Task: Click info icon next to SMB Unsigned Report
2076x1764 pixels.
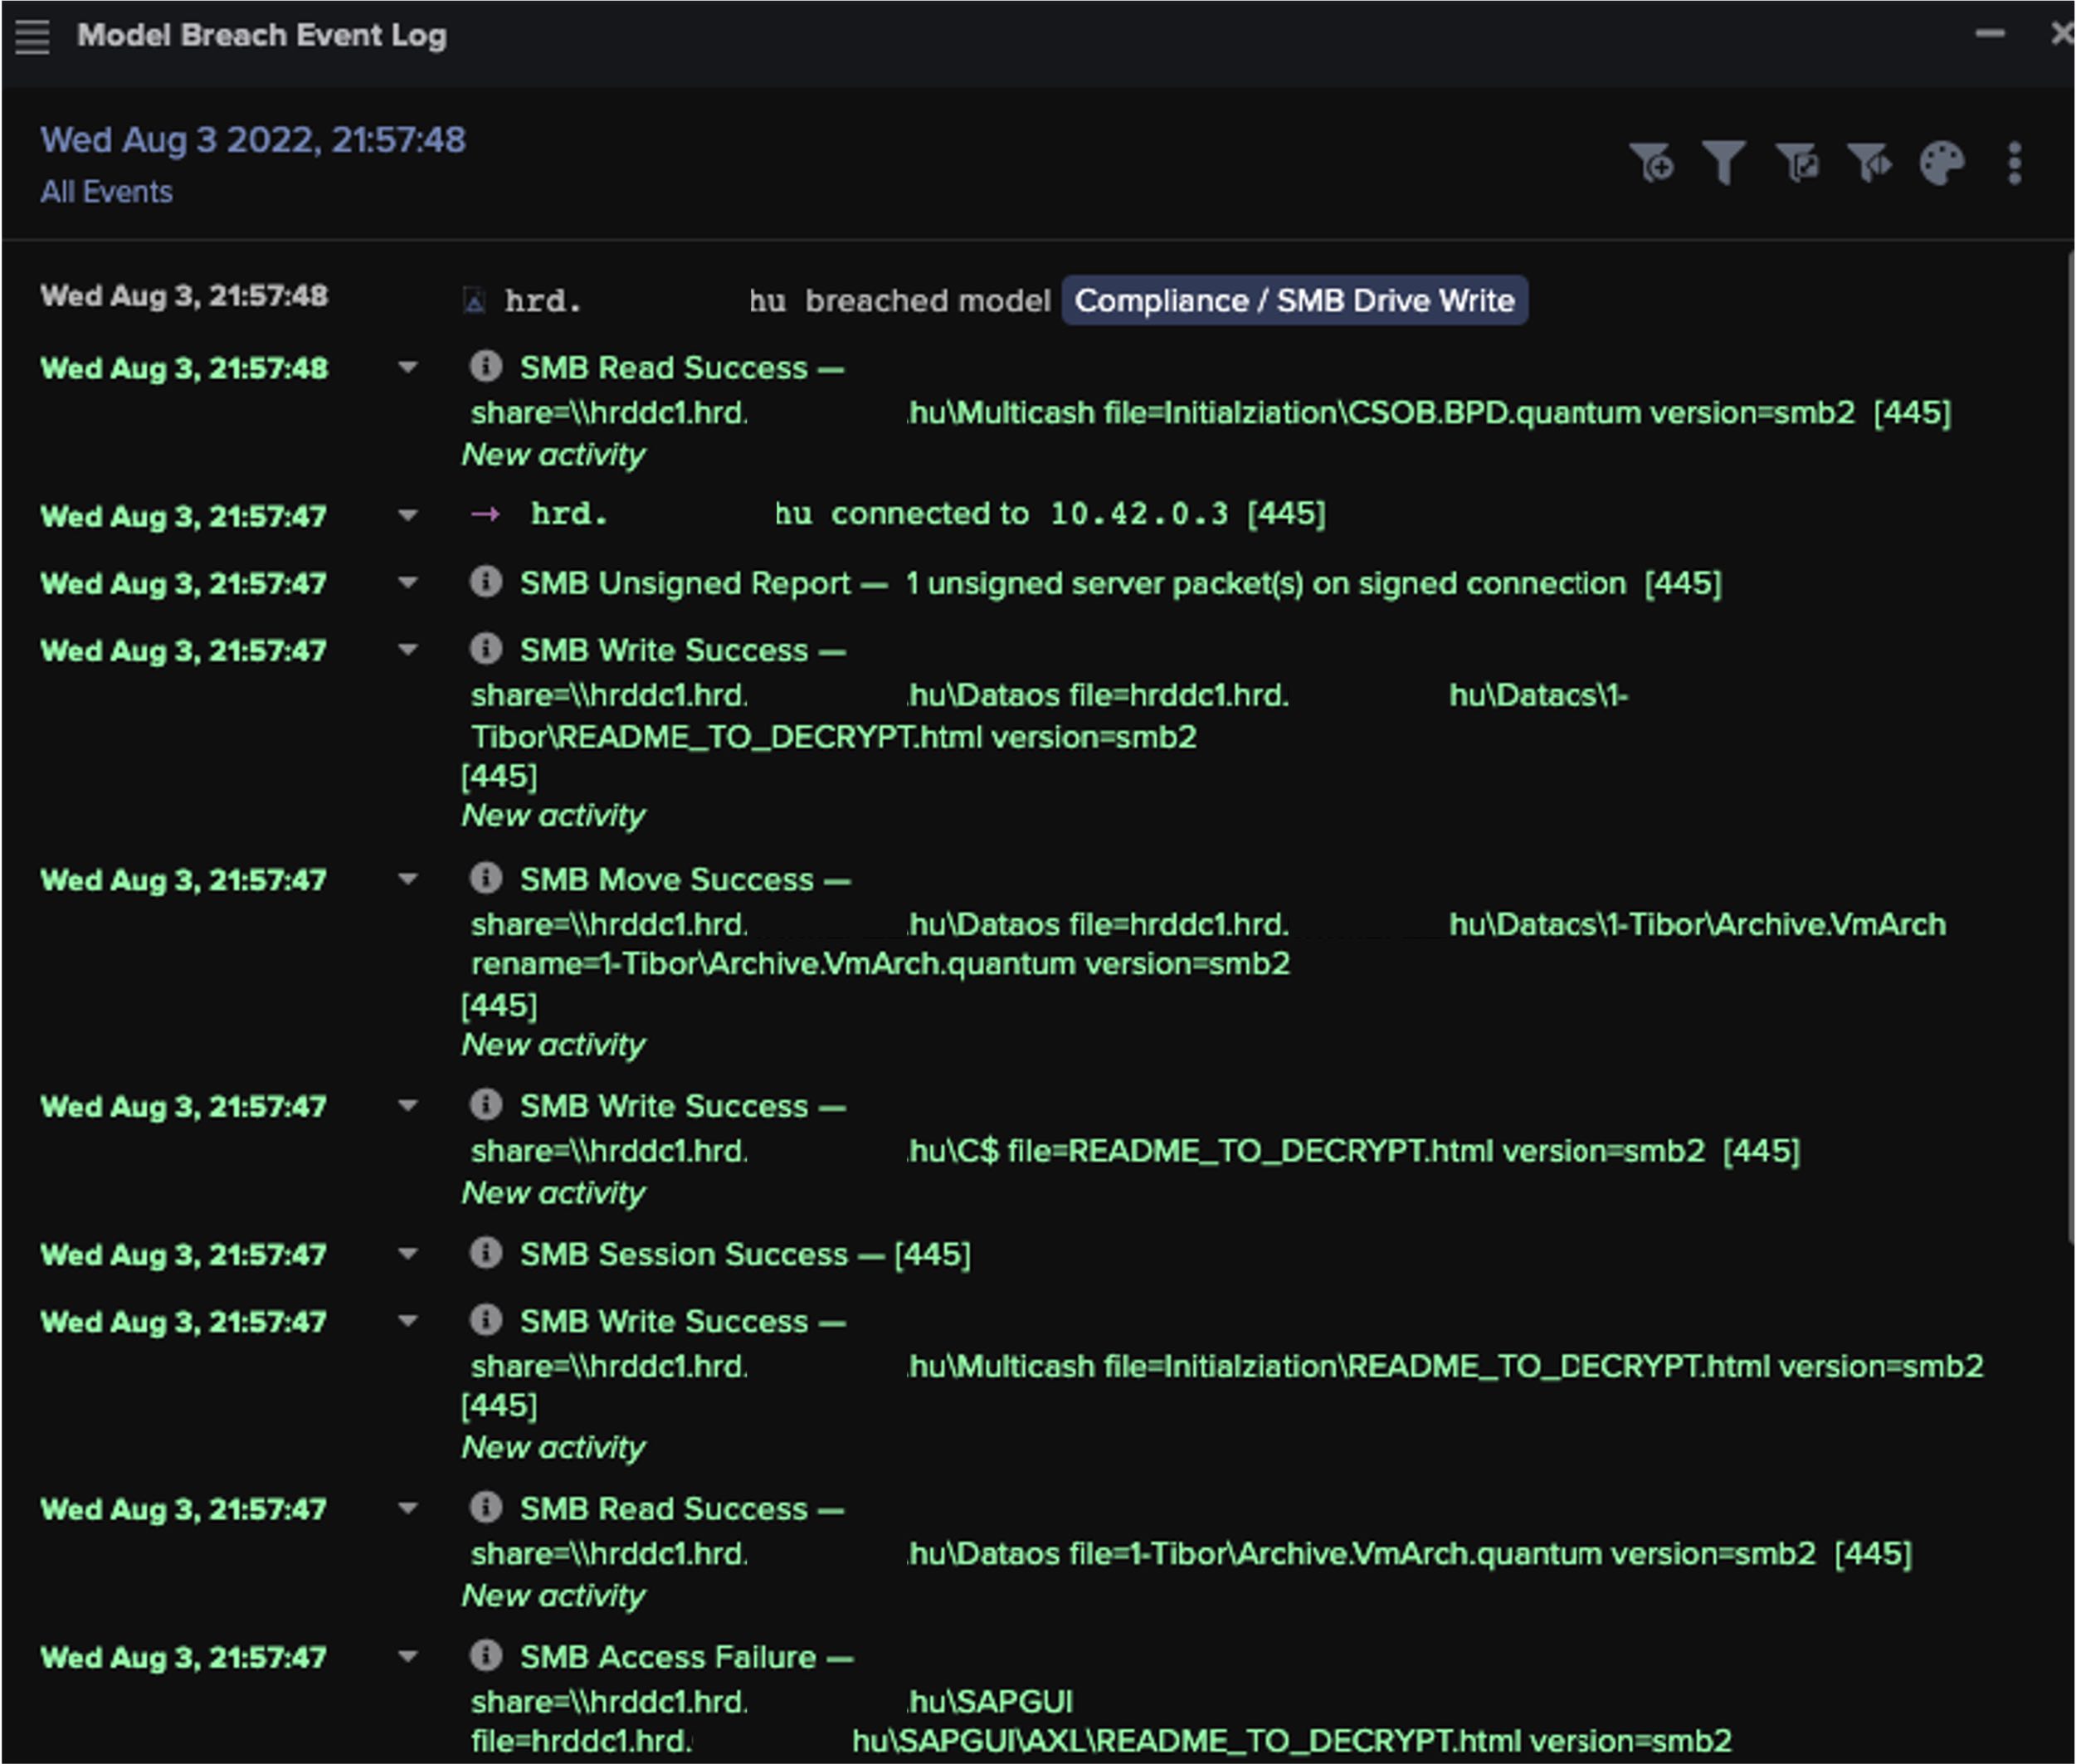Action: coord(486,582)
